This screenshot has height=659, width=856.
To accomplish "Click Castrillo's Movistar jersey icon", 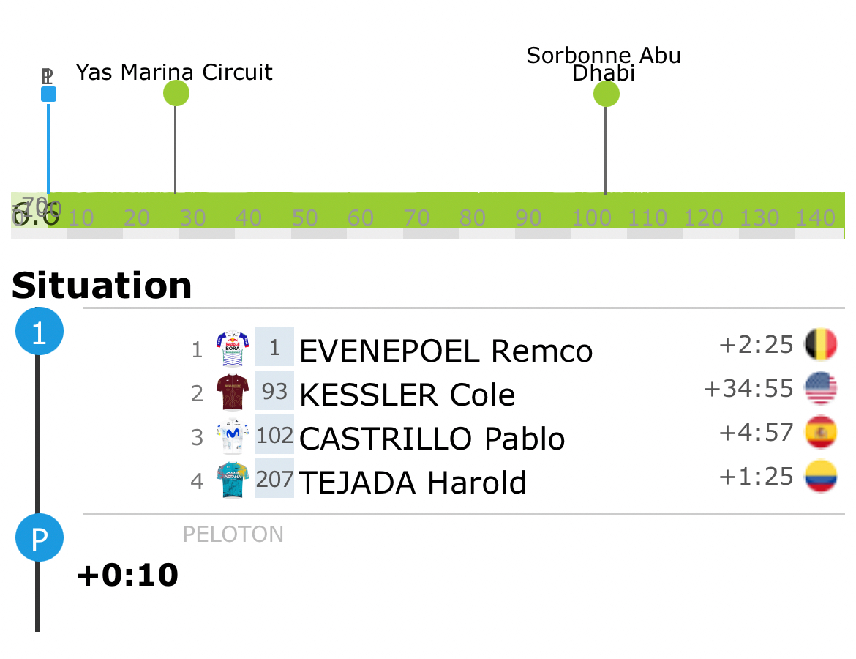I will click(x=233, y=437).
